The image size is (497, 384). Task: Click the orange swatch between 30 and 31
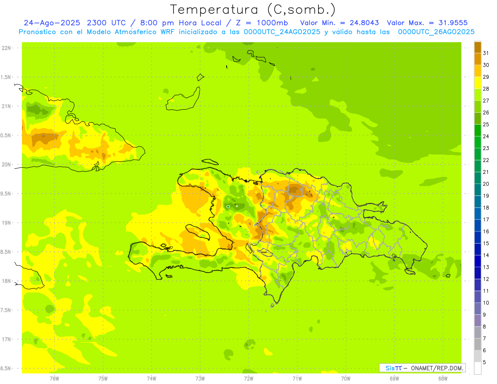[x=478, y=59]
